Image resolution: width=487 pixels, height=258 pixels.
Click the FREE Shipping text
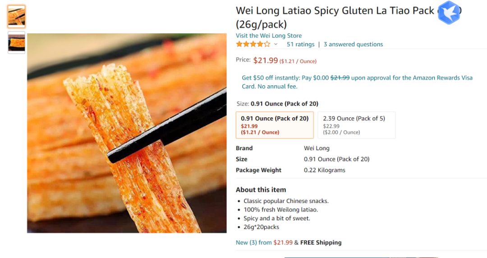pyautogui.click(x=321, y=243)
